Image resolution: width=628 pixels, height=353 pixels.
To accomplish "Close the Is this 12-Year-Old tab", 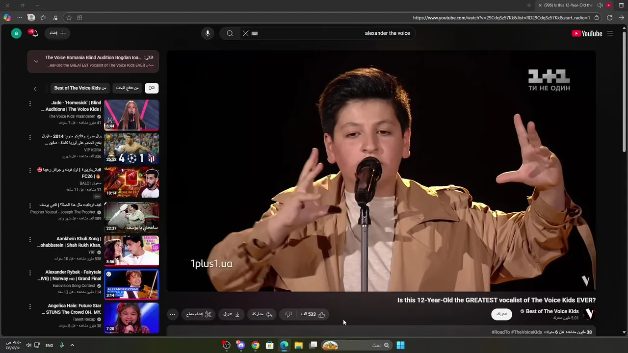I will (540, 5).
